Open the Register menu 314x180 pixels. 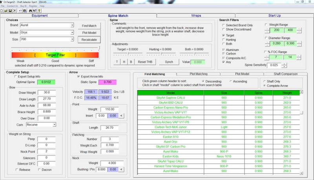pos(33,6)
